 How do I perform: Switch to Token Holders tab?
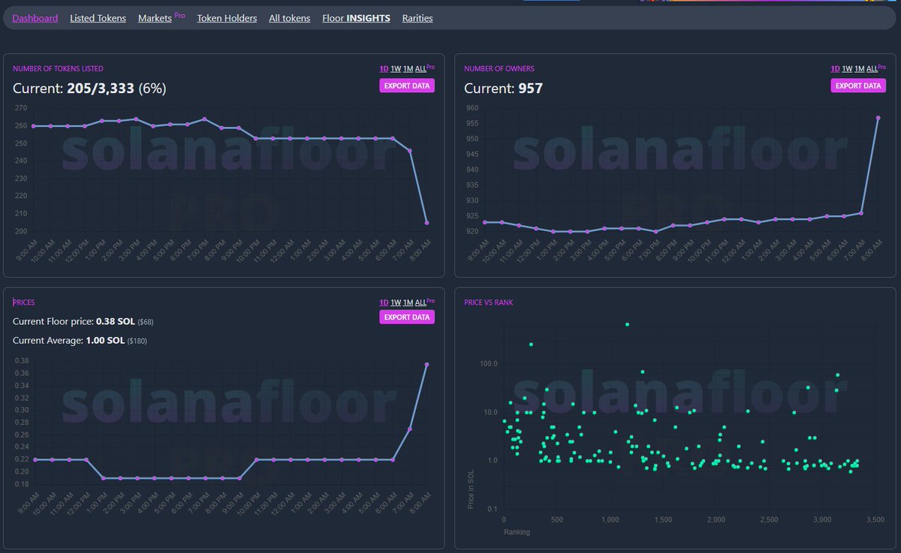227,18
